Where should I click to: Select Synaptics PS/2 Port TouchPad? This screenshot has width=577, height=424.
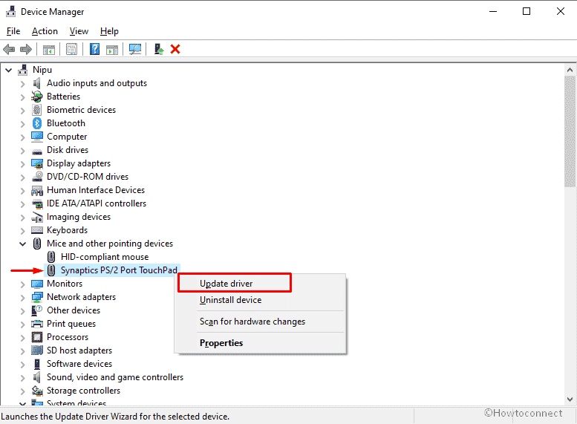[x=119, y=270]
